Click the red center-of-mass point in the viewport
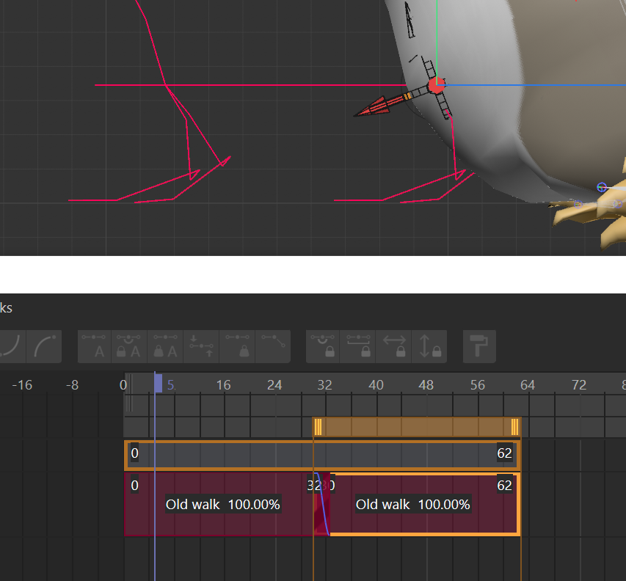This screenshot has height=581, width=626. coord(437,86)
